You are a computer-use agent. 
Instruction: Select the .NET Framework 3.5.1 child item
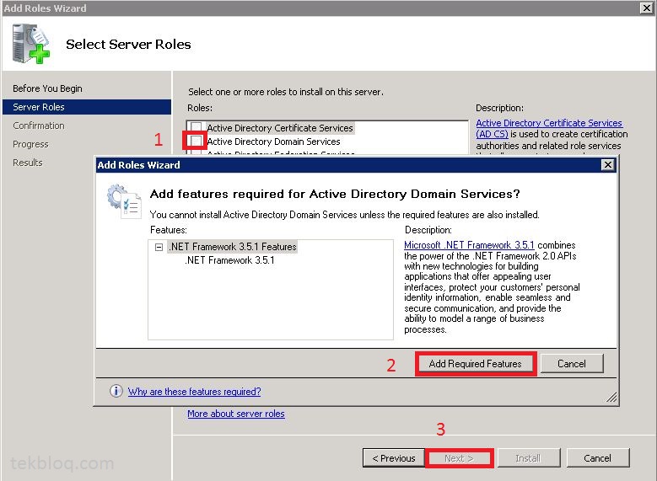[x=229, y=260]
